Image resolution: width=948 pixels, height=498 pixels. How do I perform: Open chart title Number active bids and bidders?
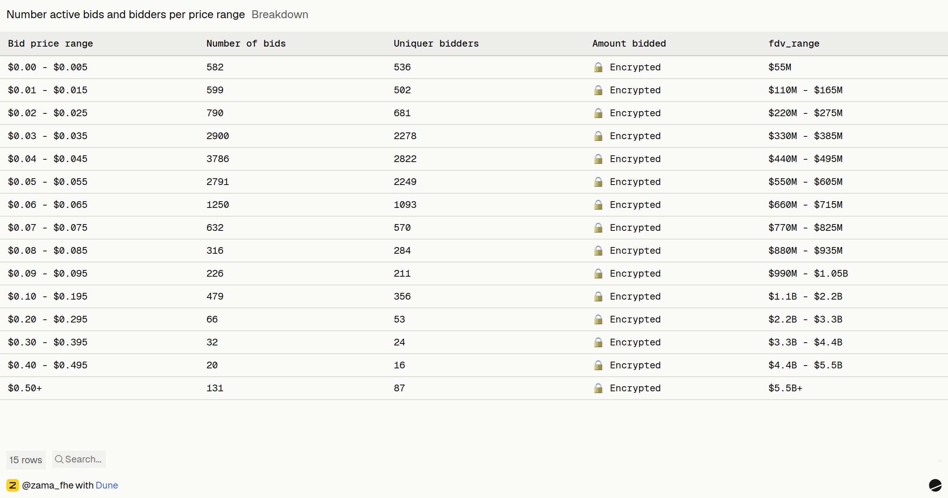(126, 15)
